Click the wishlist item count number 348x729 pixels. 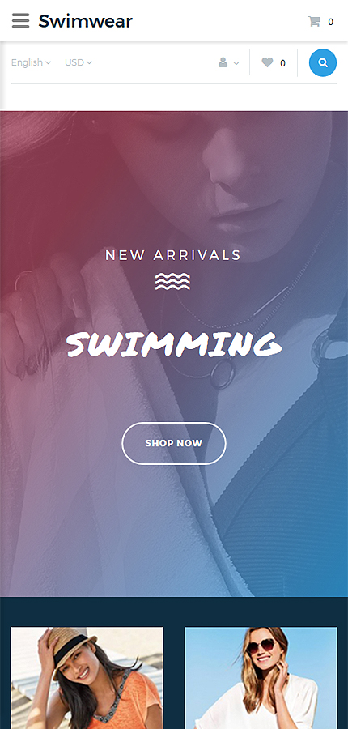pos(282,63)
